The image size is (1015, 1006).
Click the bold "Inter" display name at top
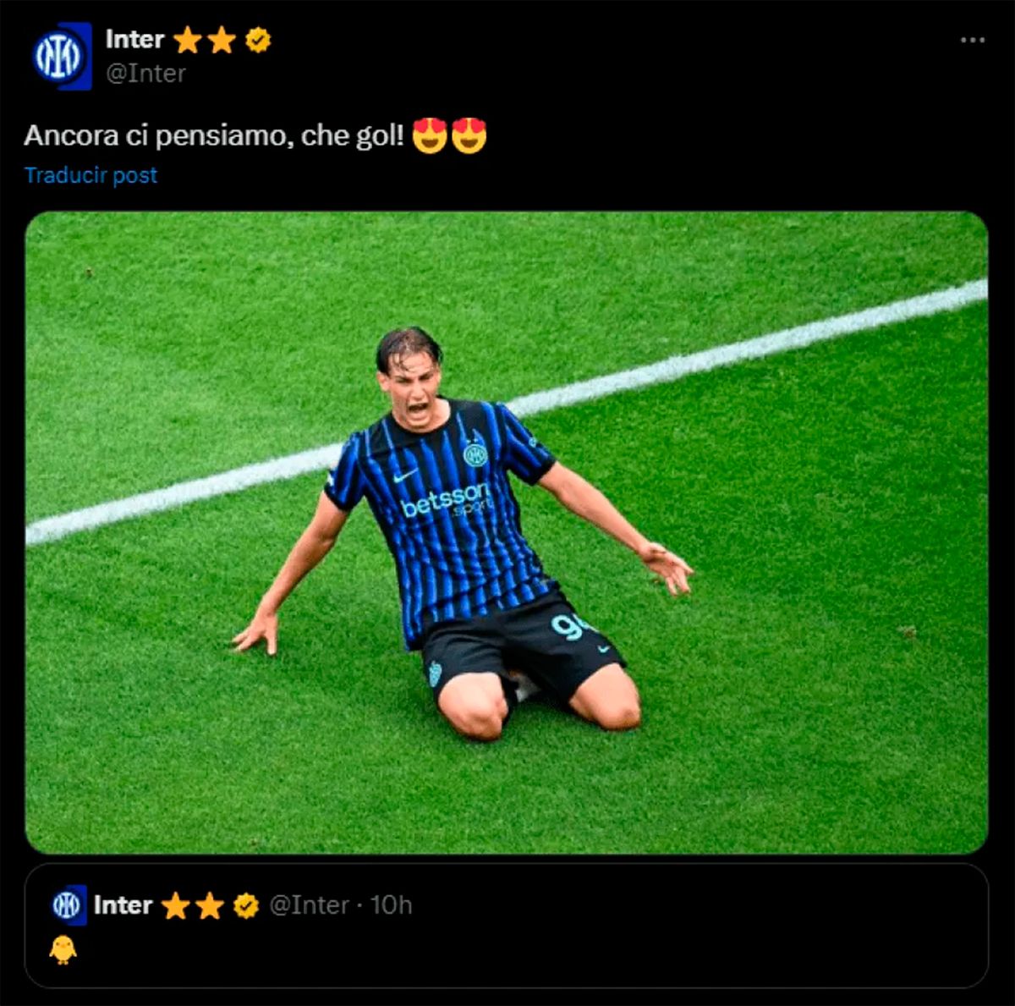click(134, 39)
